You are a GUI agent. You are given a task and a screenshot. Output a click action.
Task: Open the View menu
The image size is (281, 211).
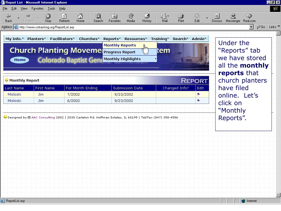coord(24,9)
